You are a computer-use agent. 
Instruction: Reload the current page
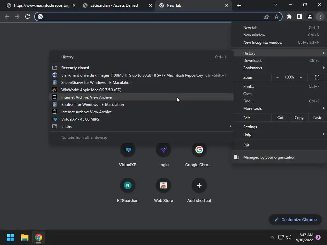[x=27, y=17]
